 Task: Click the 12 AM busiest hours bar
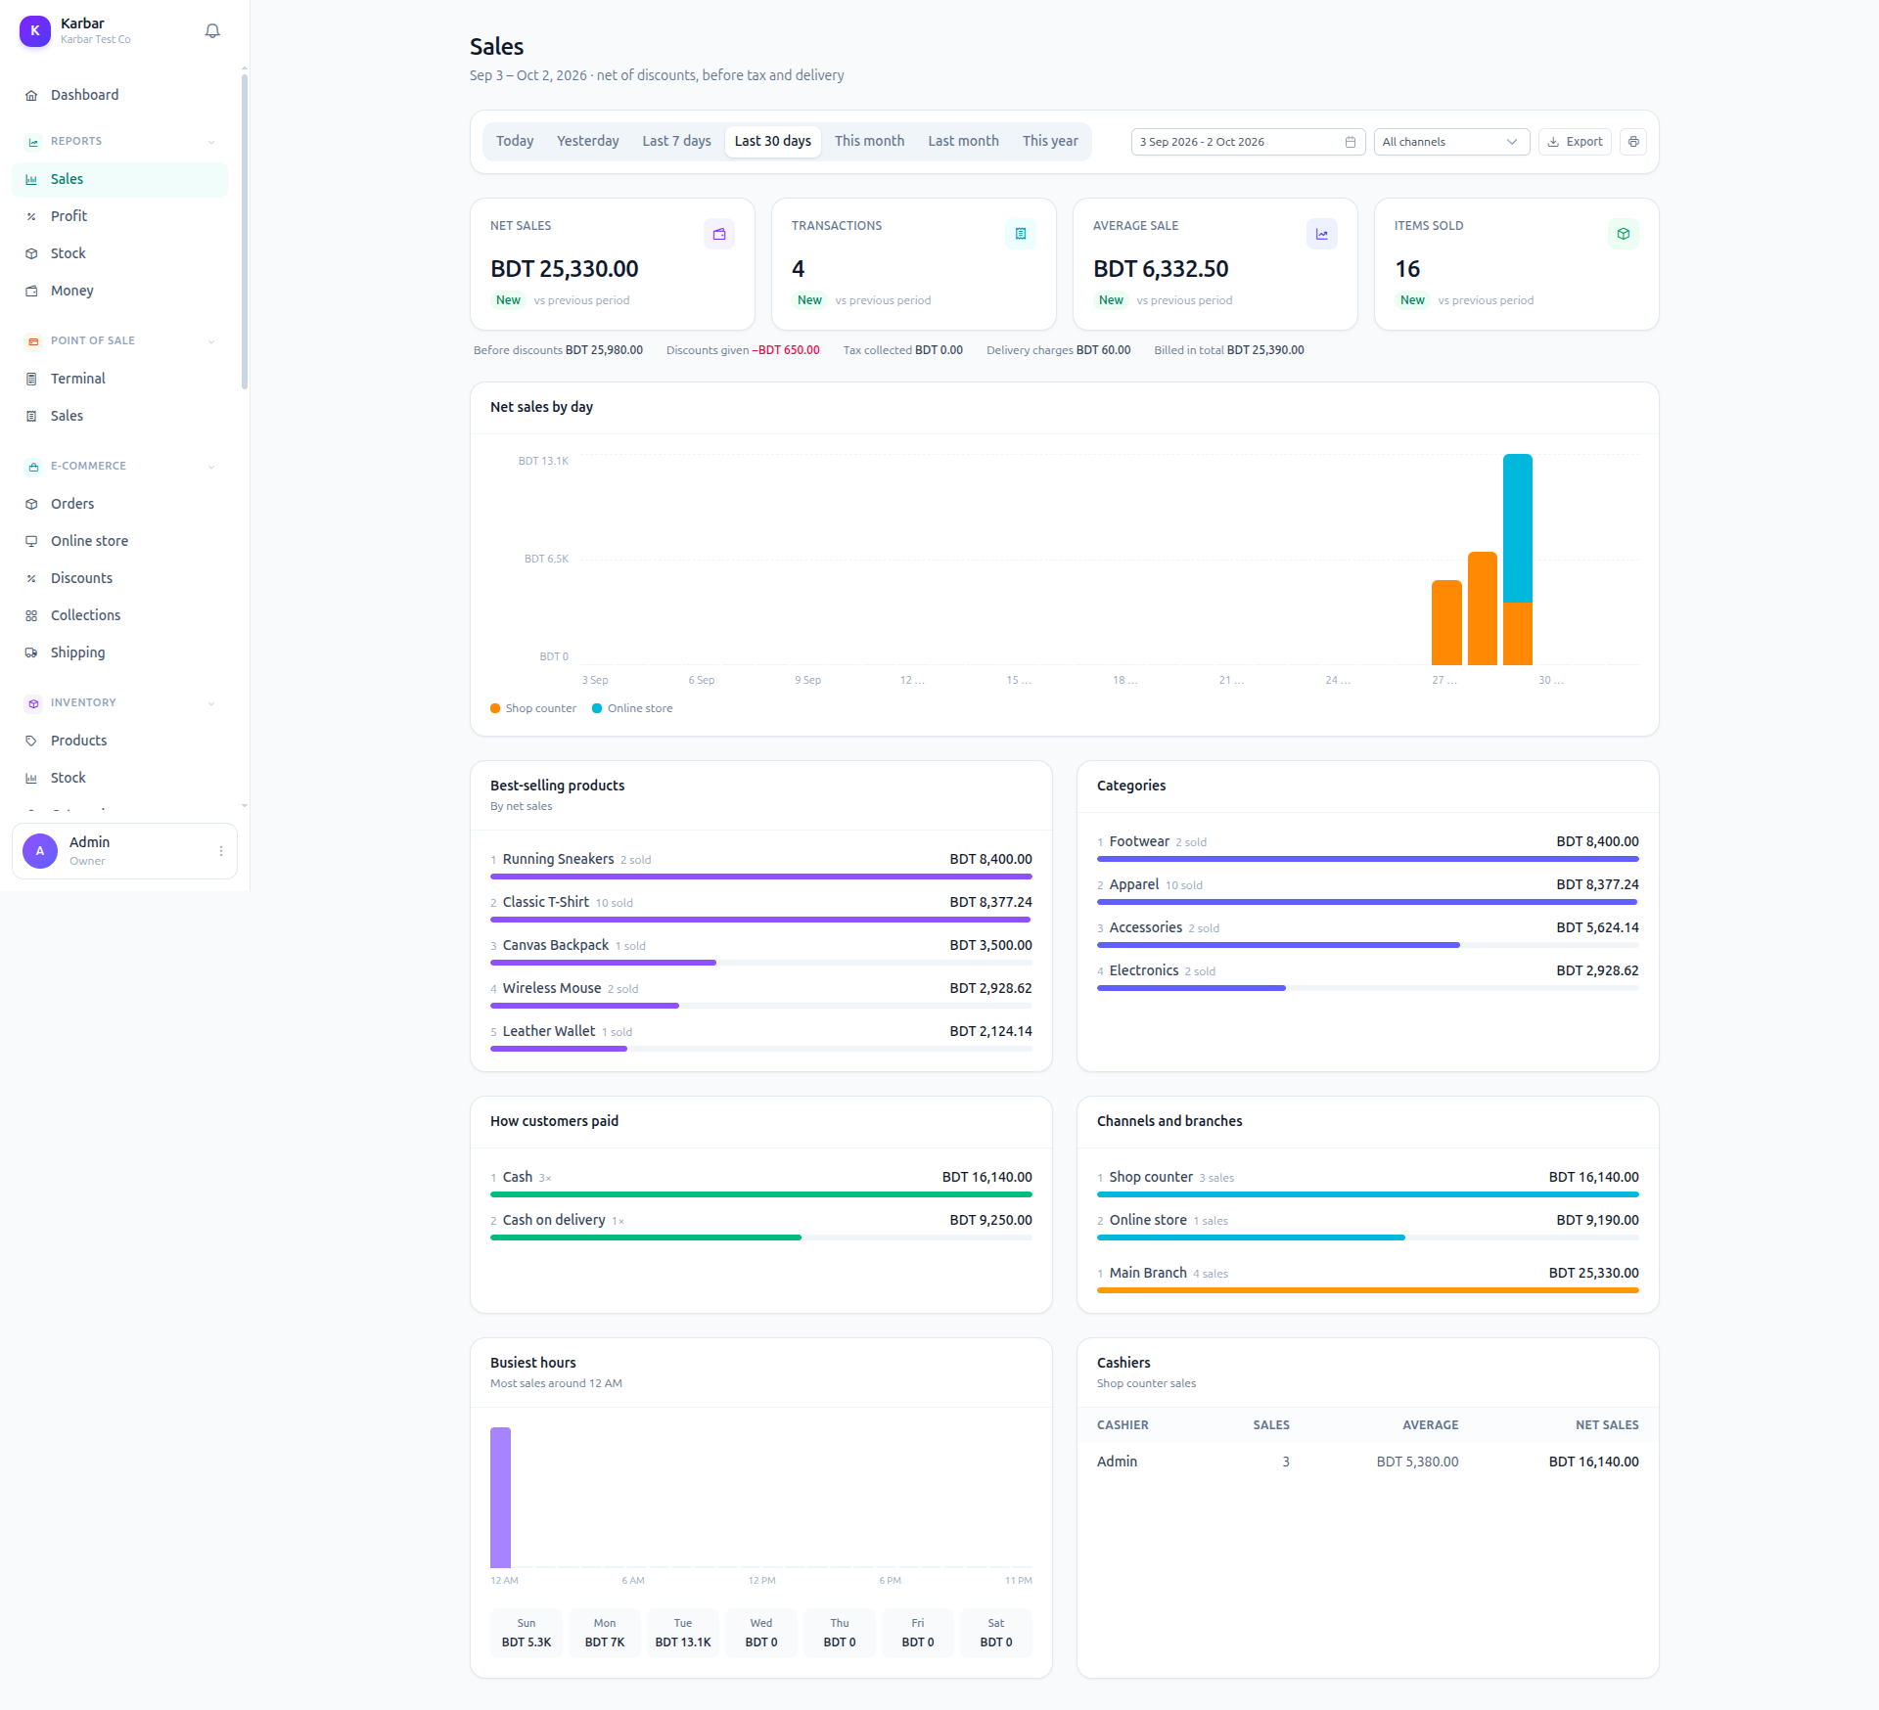coord(500,1498)
